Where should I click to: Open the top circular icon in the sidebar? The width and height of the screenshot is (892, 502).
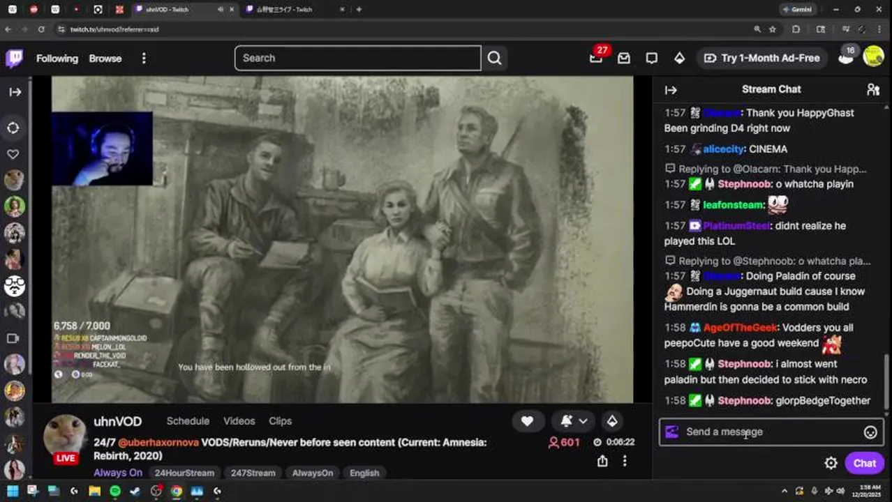(13, 128)
